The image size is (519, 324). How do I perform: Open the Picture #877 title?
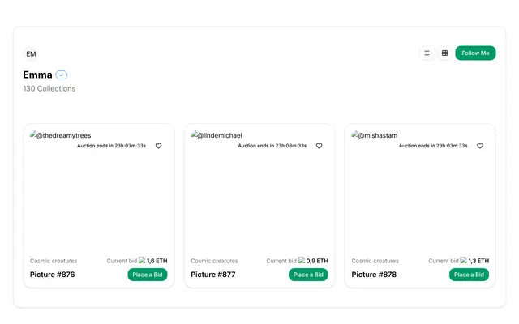pos(213,275)
